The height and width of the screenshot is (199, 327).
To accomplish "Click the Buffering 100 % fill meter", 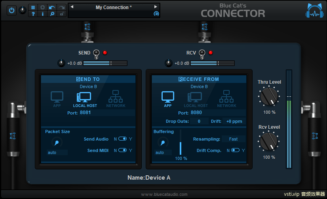I will tap(181, 142).
